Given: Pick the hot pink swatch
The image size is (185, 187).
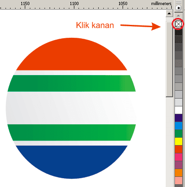Looking at the screenshot, I should [179, 157].
